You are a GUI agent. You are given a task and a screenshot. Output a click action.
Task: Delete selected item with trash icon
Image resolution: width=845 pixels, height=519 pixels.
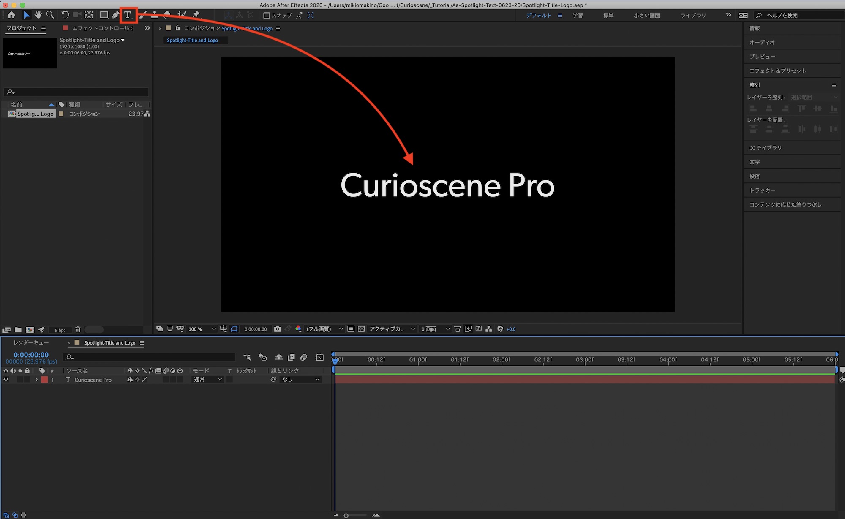pos(78,330)
